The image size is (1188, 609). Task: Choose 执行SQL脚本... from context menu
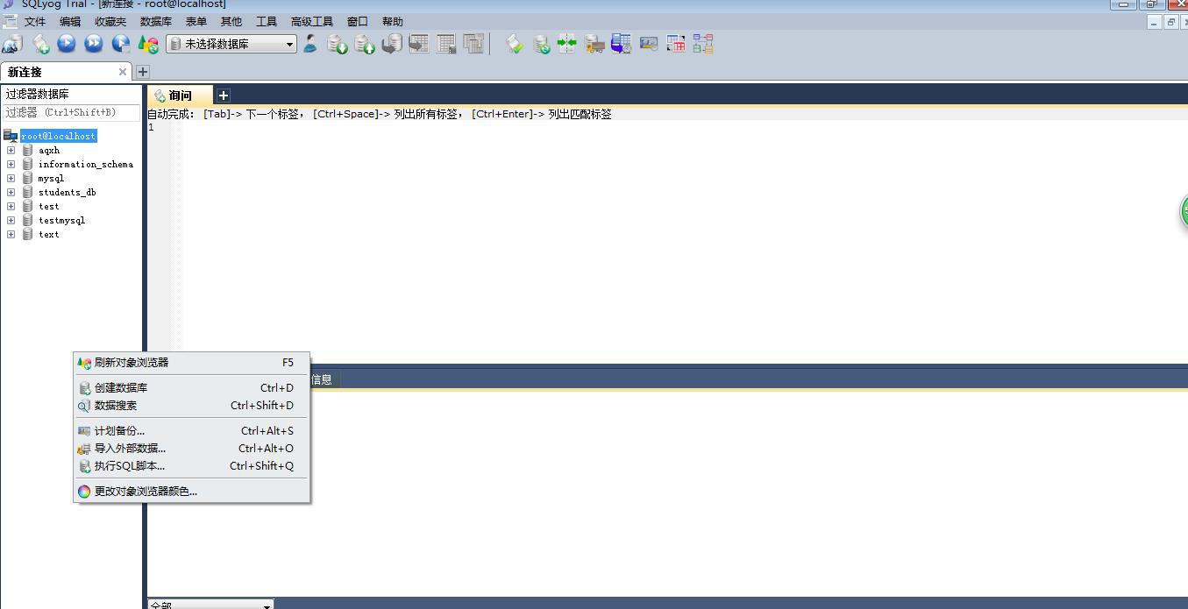coord(191,465)
